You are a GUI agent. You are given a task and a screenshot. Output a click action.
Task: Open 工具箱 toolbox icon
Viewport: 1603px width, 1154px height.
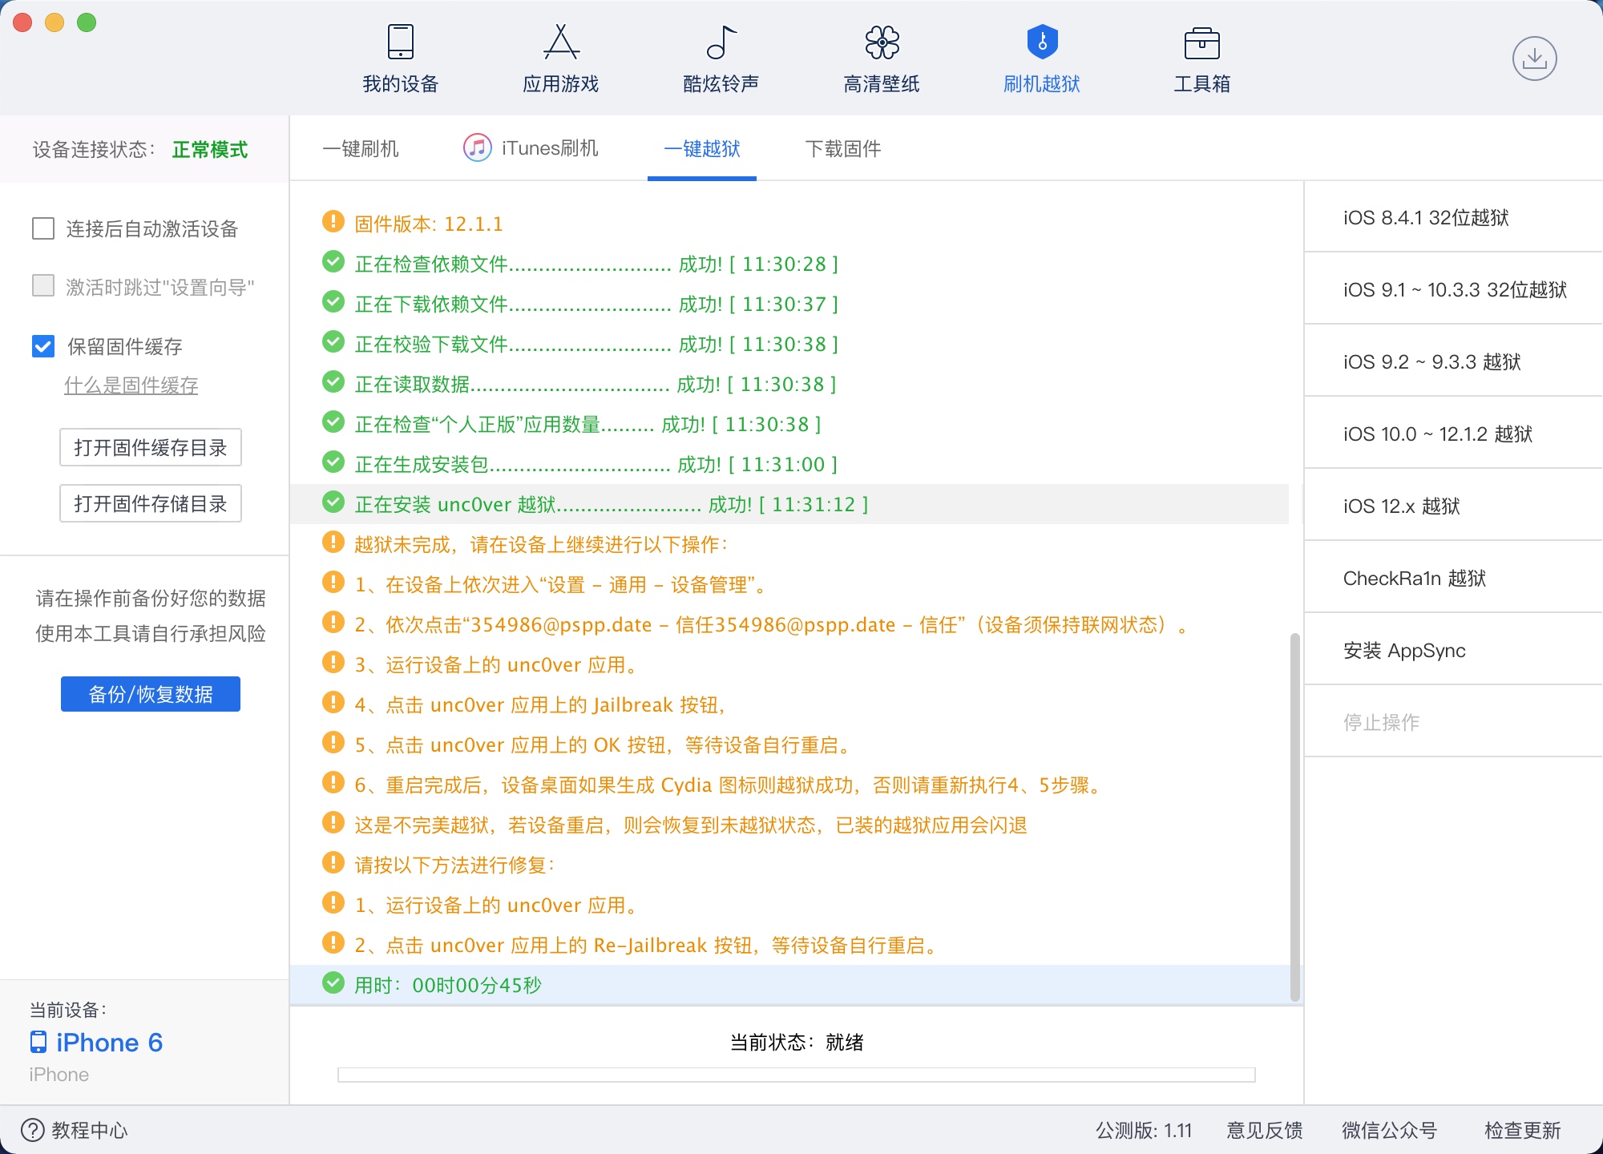[x=1201, y=44]
